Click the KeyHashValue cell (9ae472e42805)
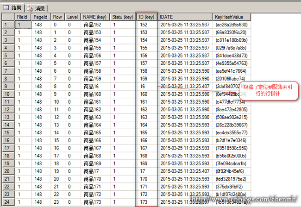The width and height of the screenshot is (301, 207). tap(232, 109)
